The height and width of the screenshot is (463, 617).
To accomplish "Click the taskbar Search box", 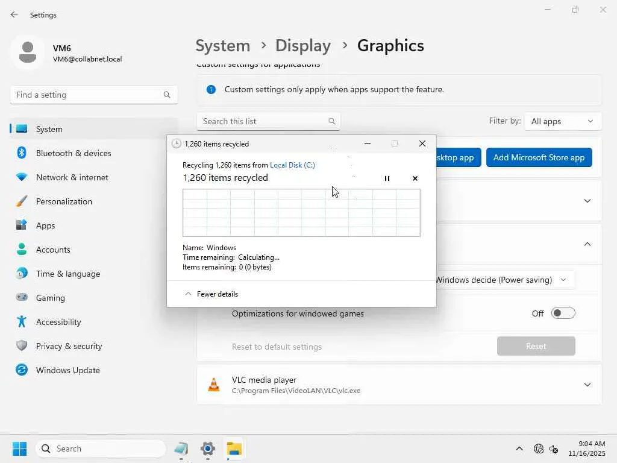I will click(101, 449).
